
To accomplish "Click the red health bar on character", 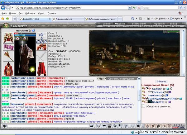I will [x=25, y=34].
